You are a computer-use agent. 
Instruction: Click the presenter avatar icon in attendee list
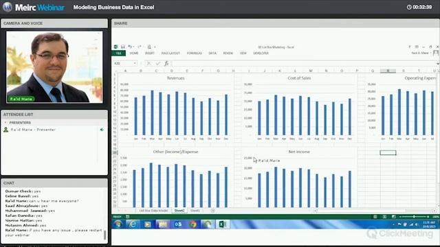click(x=5, y=130)
